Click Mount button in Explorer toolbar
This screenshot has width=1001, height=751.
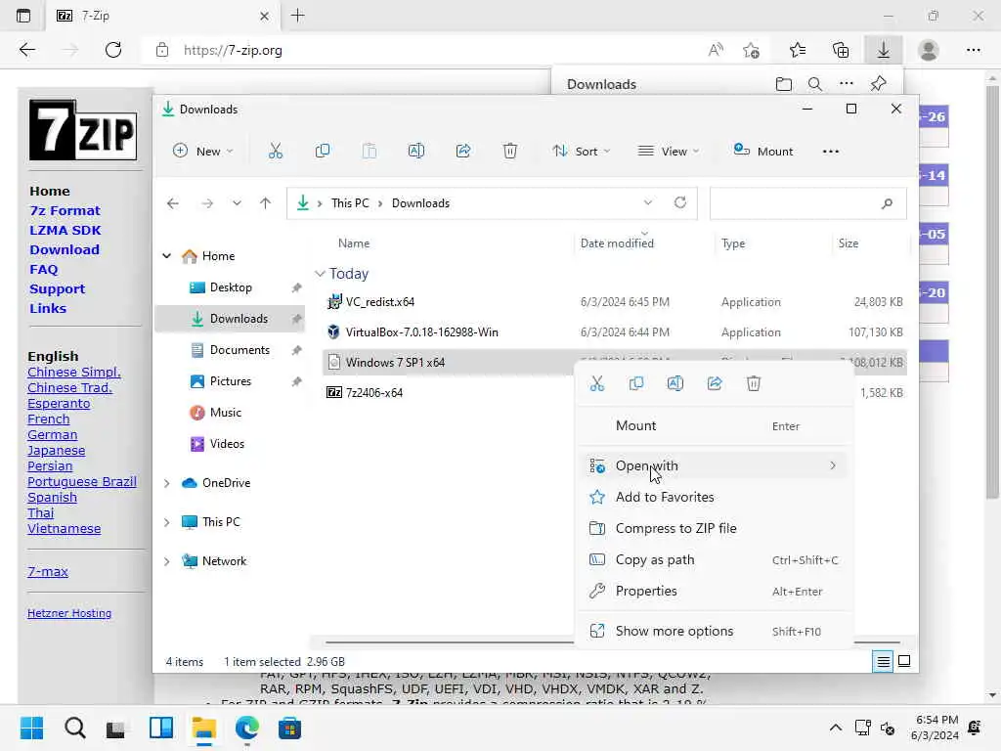762,152
